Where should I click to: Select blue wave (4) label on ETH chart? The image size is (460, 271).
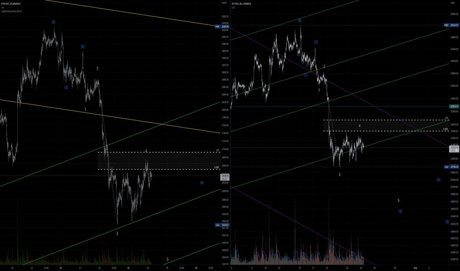(x=202, y=182)
